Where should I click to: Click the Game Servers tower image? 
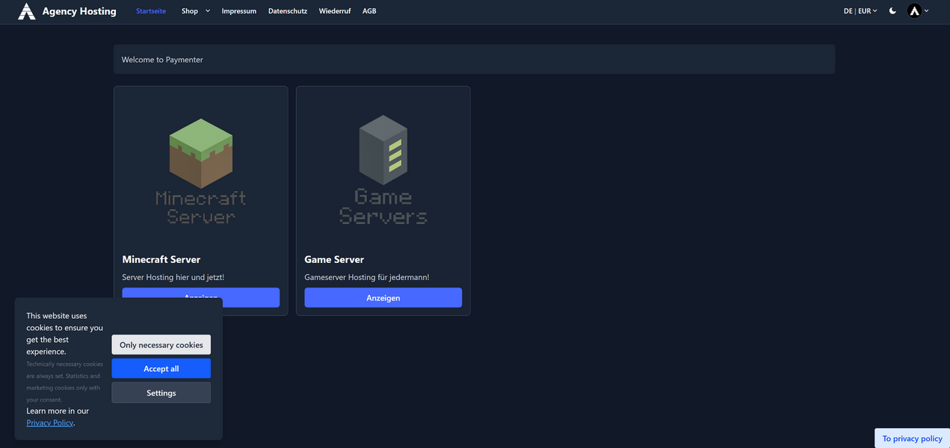tap(383, 150)
